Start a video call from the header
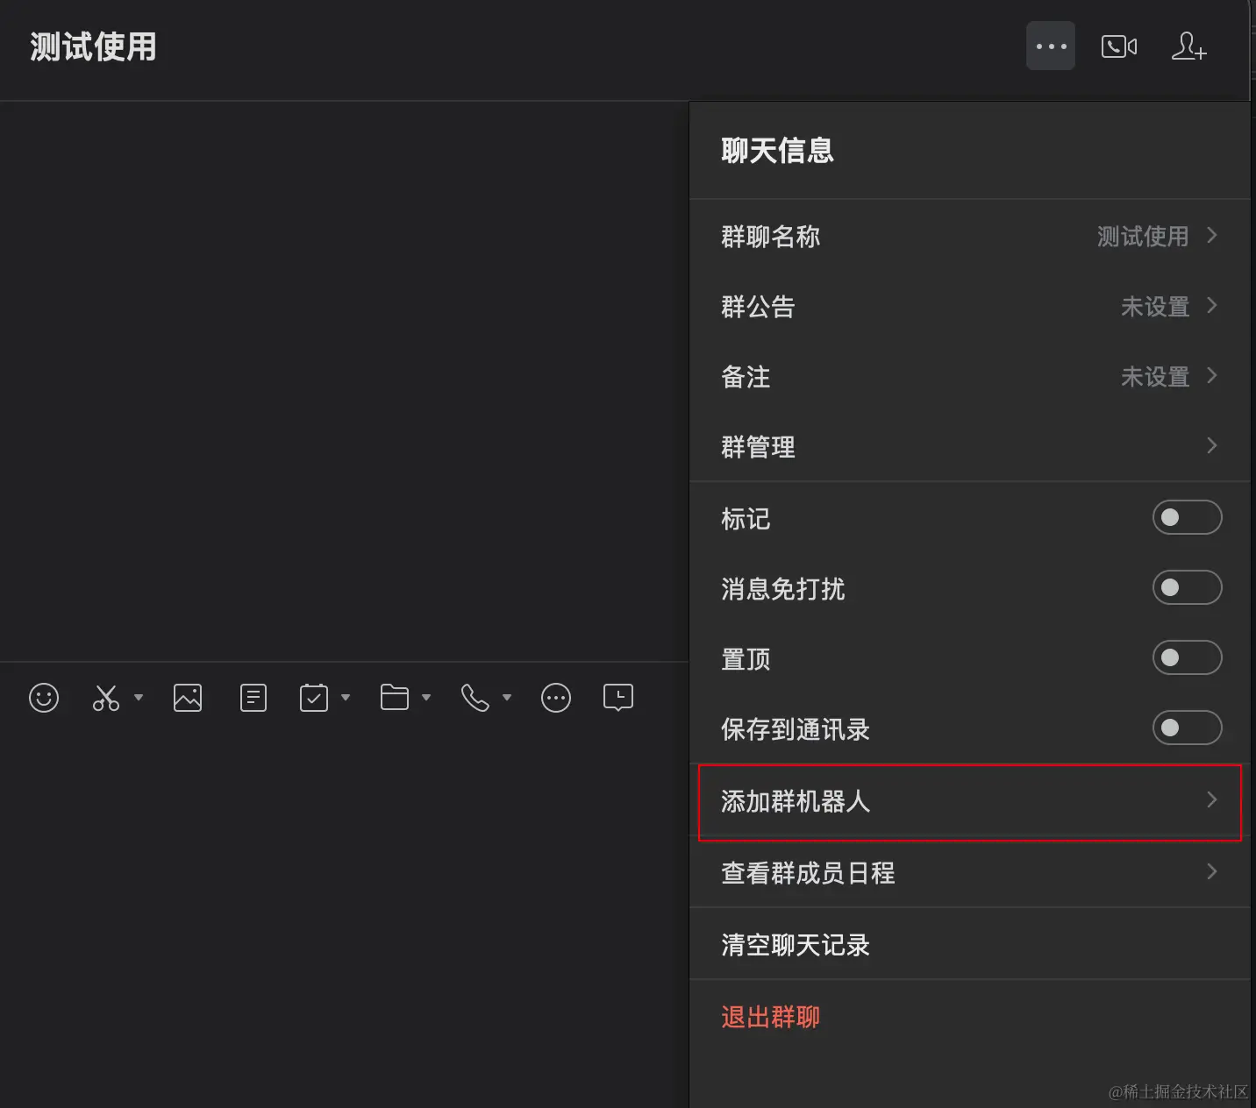Viewport: 1256px width, 1108px height. click(x=1119, y=46)
